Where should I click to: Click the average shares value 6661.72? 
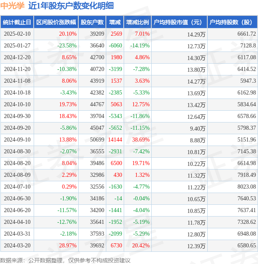(247, 34)
